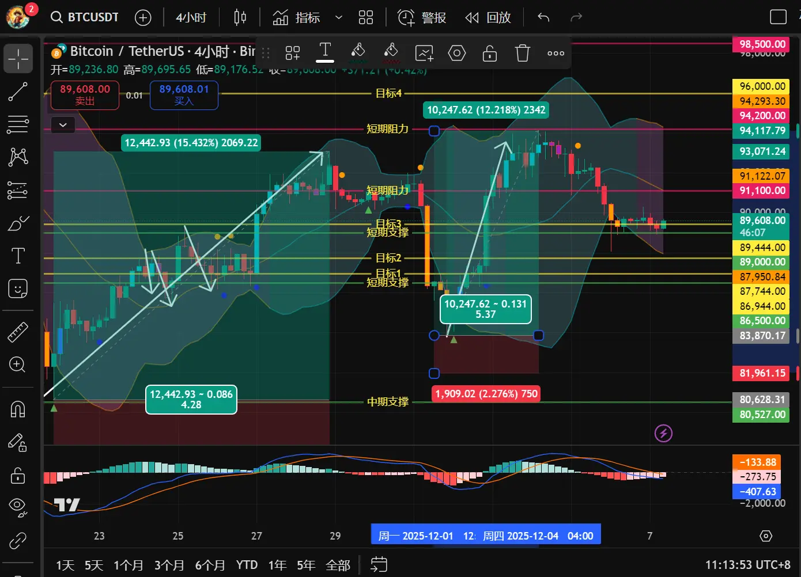The width and height of the screenshot is (801, 577).
Task: Switch date range to 1天
Action: click(65, 565)
